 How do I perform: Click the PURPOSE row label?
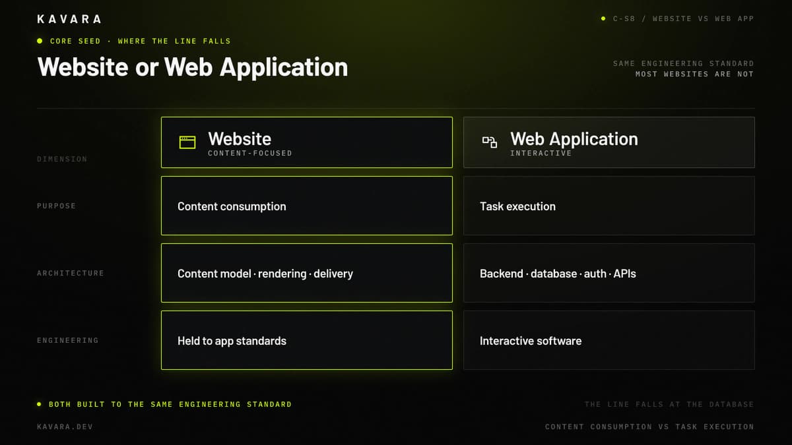pyautogui.click(x=57, y=206)
